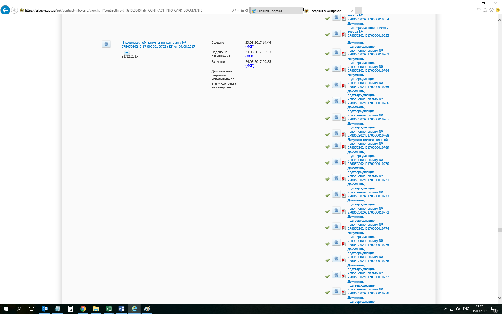Click the browser back arrow button
Image resolution: width=502 pixels, height=314 pixels.
coord(5,10)
